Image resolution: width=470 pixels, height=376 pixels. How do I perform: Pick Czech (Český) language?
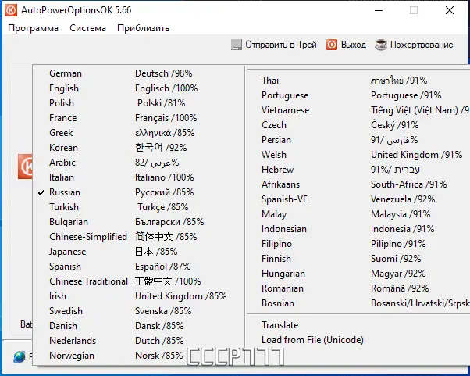[x=358, y=125]
